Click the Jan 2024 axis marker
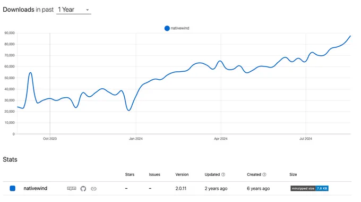The height and width of the screenshot is (202, 361). (x=135, y=139)
